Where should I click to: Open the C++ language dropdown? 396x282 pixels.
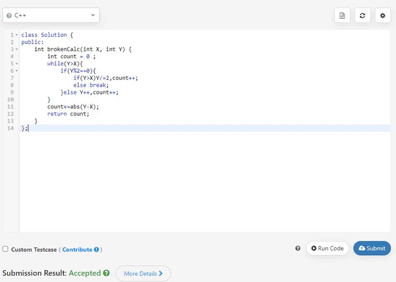point(51,15)
